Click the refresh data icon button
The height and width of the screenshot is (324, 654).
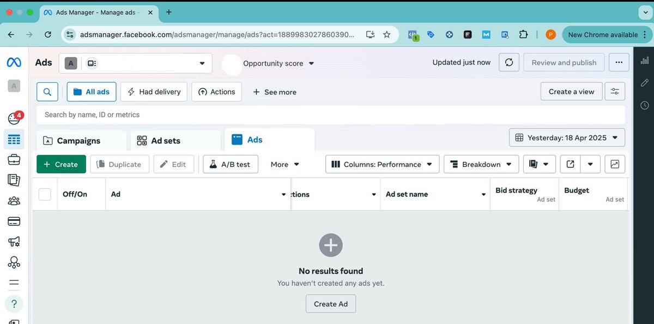509,62
